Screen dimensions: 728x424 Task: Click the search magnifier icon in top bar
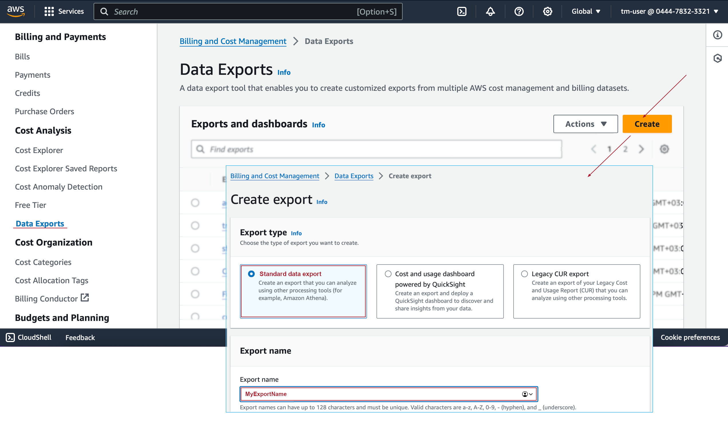click(104, 11)
